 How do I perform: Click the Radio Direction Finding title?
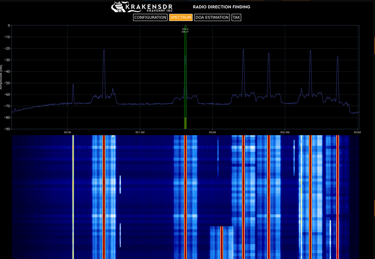coord(221,7)
